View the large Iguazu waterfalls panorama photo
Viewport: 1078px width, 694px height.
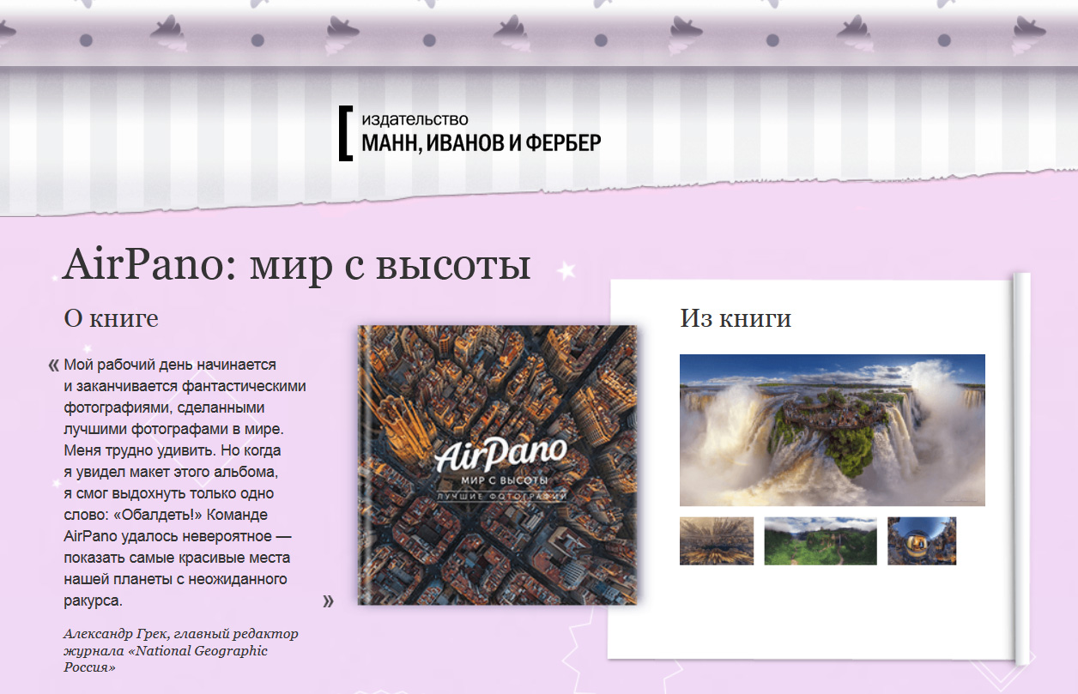[x=832, y=430]
